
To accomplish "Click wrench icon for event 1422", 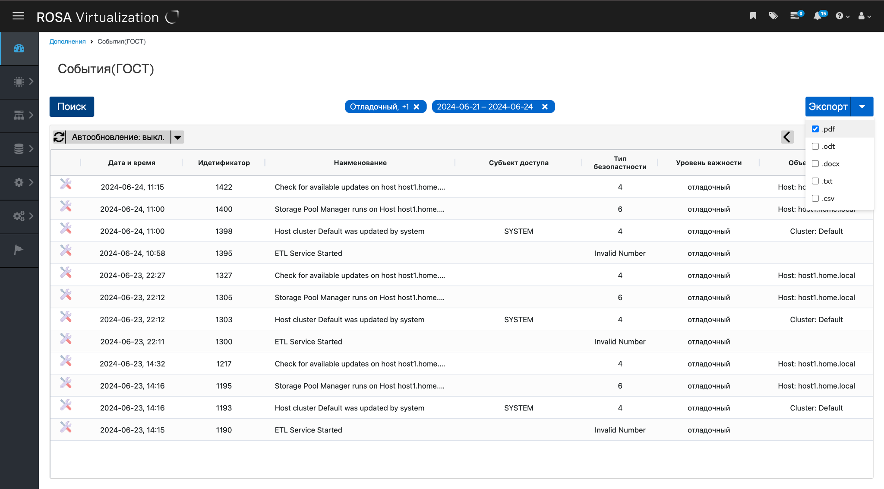I will 66,185.
